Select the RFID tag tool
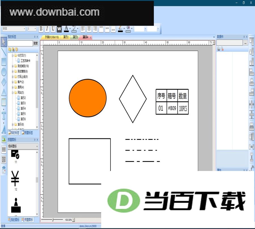The height and width of the screenshot is (229, 255). click(4, 170)
